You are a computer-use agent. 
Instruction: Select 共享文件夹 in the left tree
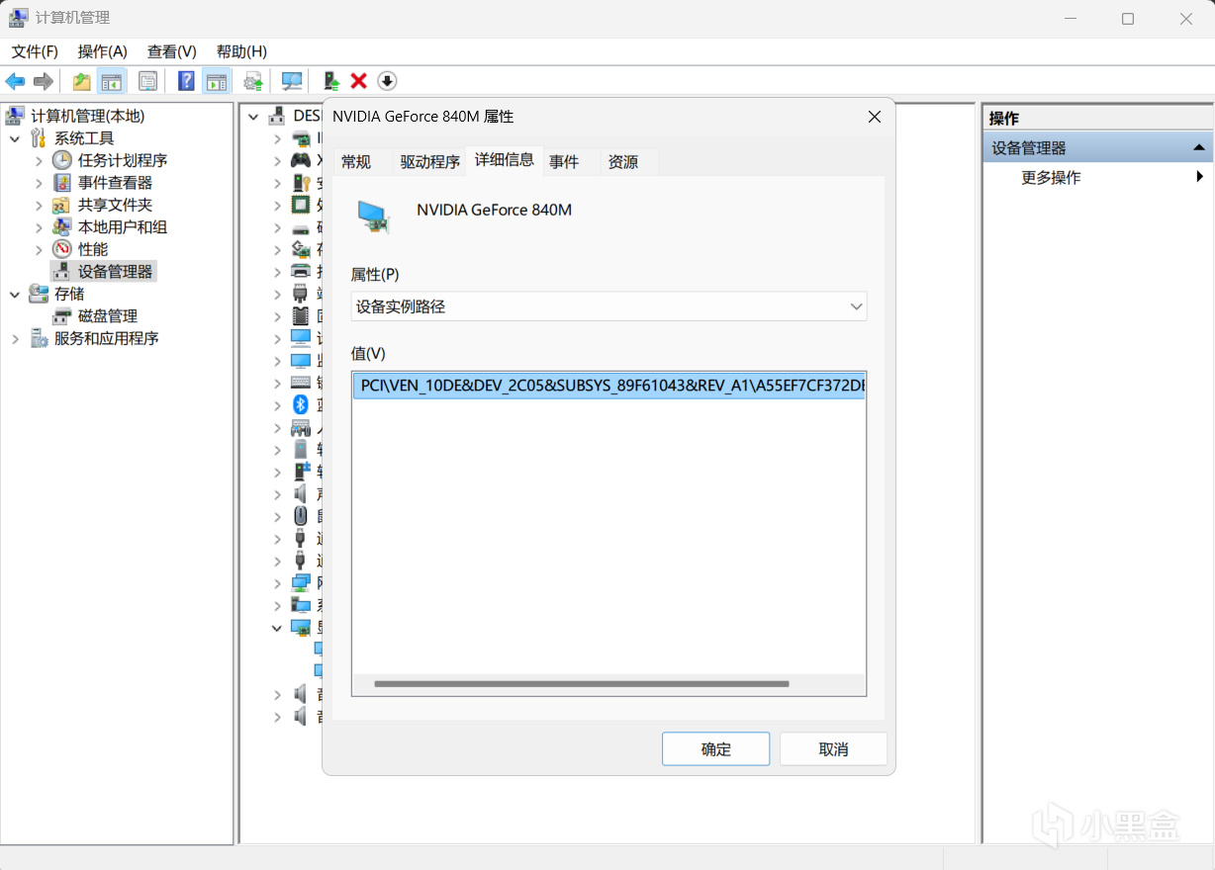pyautogui.click(x=115, y=205)
